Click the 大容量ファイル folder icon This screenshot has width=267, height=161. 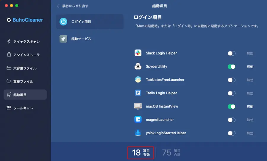click(9, 68)
